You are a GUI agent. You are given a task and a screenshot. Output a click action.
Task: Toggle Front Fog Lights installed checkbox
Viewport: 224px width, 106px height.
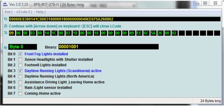pos(20,54)
